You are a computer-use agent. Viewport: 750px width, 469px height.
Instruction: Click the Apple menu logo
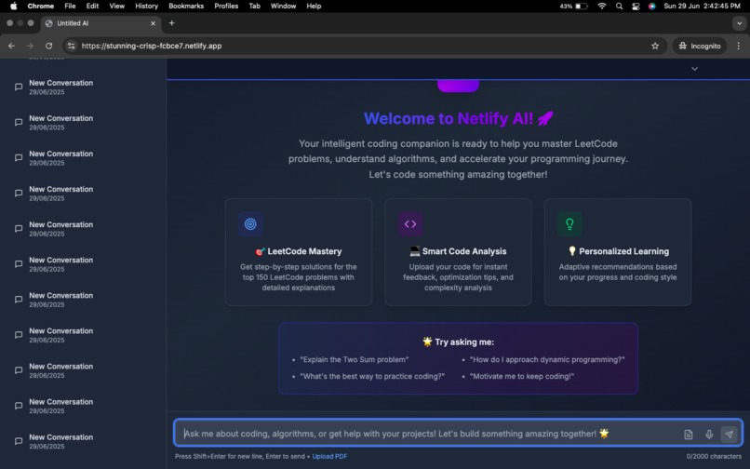[x=14, y=6]
